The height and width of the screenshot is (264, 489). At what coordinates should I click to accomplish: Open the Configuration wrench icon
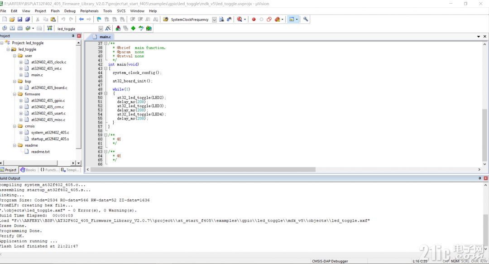pyautogui.click(x=306, y=19)
